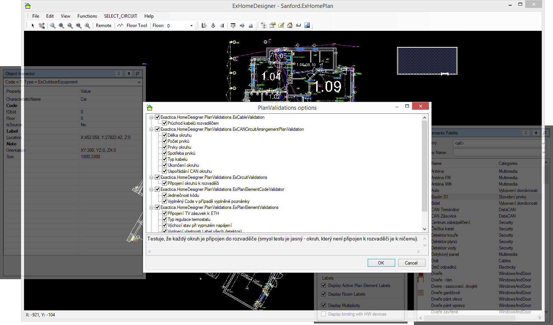Viewport: 553px width, 325px height.
Task: Open the Functions menu
Action: (87, 16)
